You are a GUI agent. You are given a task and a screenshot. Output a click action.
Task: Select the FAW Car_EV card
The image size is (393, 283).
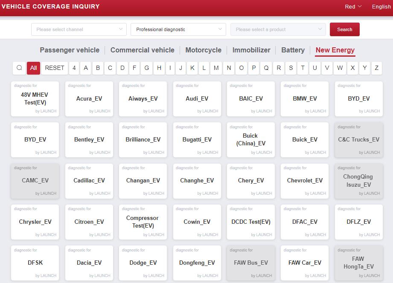[x=305, y=263]
